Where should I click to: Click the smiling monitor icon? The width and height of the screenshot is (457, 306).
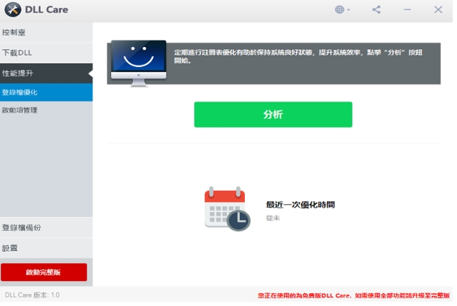point(139,63)
